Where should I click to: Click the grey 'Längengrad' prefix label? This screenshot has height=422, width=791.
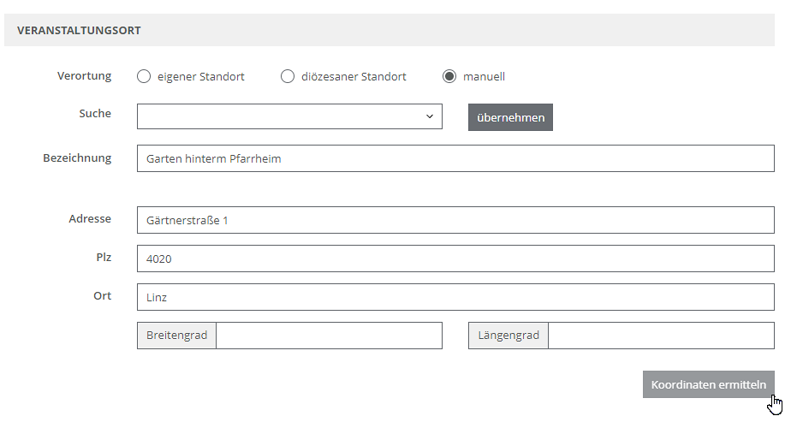pyautogui.click(x=508, y=336)
